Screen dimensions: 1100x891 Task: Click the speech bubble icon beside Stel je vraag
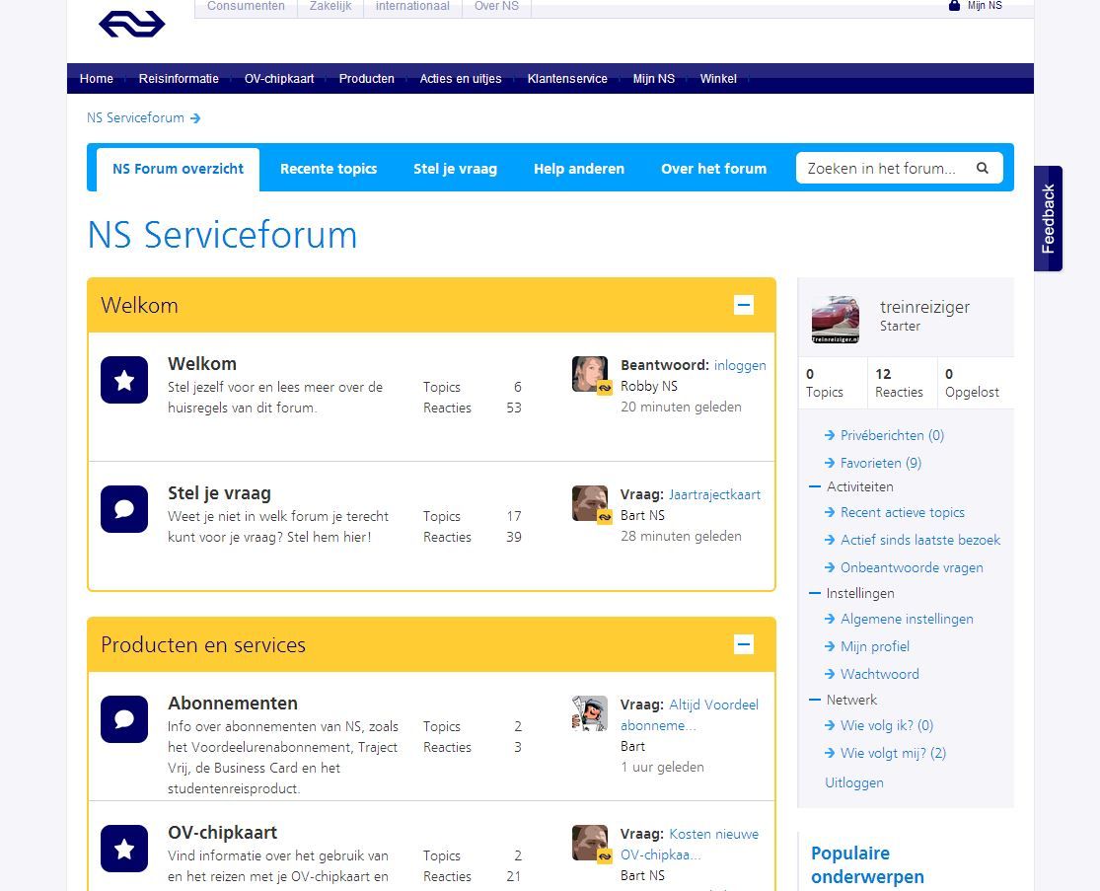pyautogui.click(x=124, y=509)
